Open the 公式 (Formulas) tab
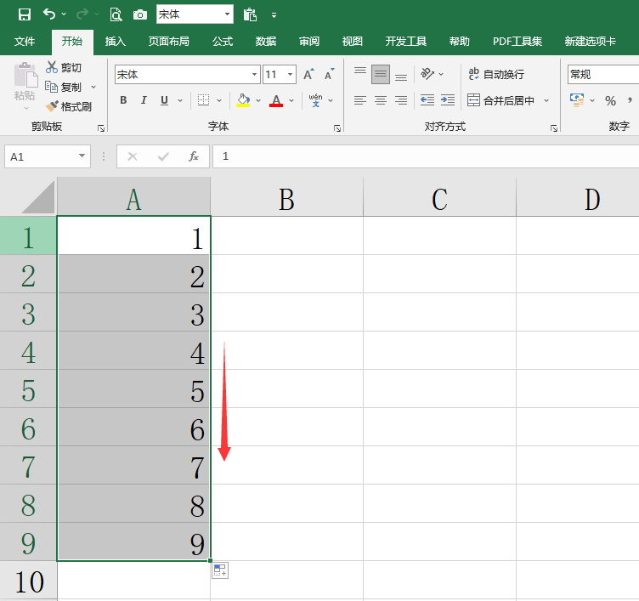Screen dimensions: 639x601 tap(223, 41)
